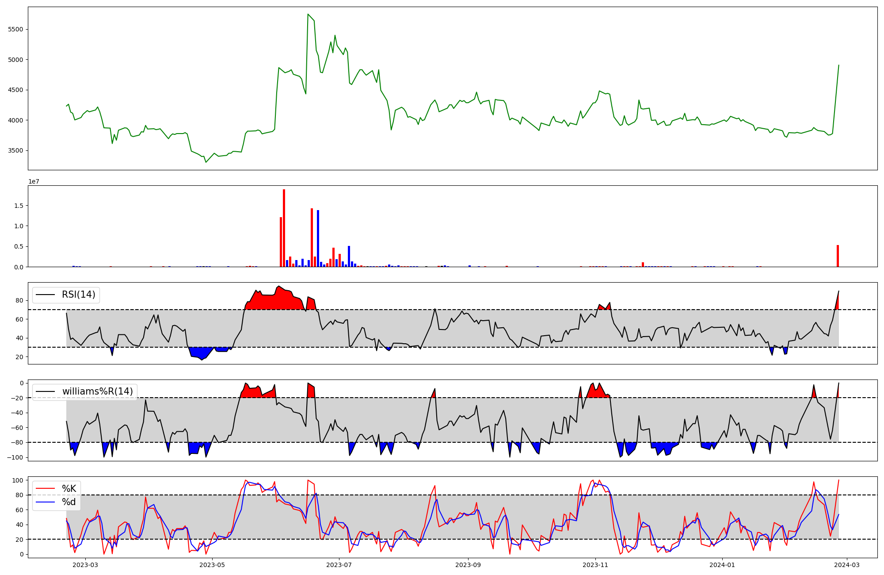The width and height of the screenshot is (884, 575).
Task: Click the 2023-03 x-axis date label
Action: (x=85, y=565)
